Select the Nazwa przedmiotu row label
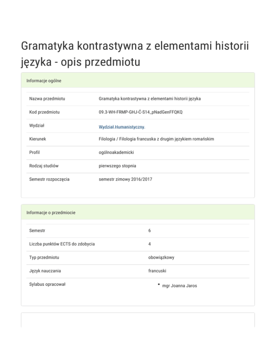 coord(50,99)
